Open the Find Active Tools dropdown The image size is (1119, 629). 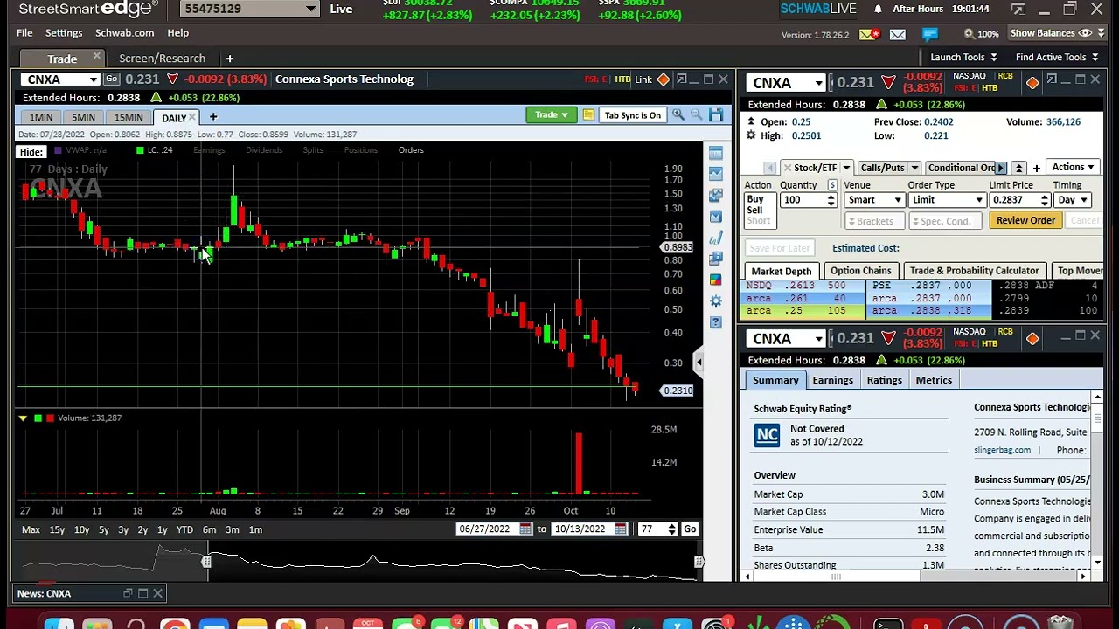[x=1056, y=58]
